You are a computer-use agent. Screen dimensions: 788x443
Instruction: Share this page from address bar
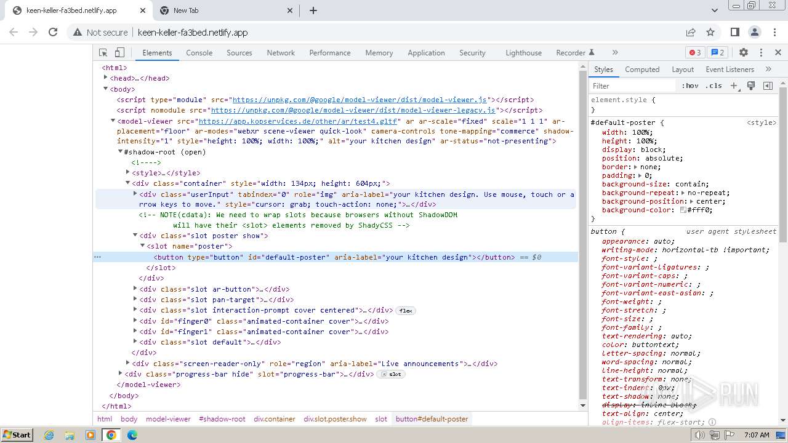691,32
